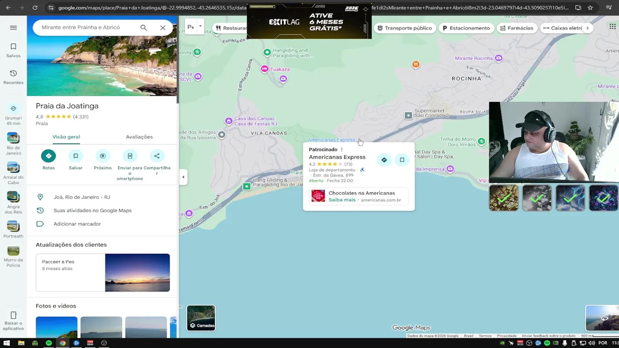Image resolution: width=619 pixels, height=348 pixels.
Task: Open Rio de Janeiro recent place
Action: [x=13, y=144]
